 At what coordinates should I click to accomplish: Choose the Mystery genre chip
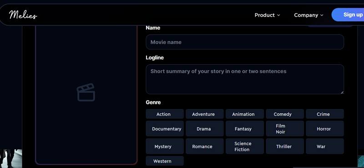point(165,146)
